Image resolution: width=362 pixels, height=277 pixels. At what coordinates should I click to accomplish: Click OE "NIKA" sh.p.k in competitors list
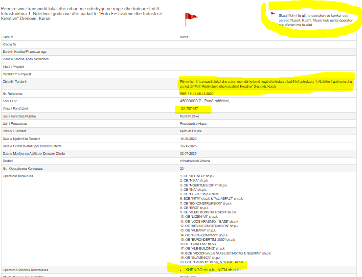[196, 180]
